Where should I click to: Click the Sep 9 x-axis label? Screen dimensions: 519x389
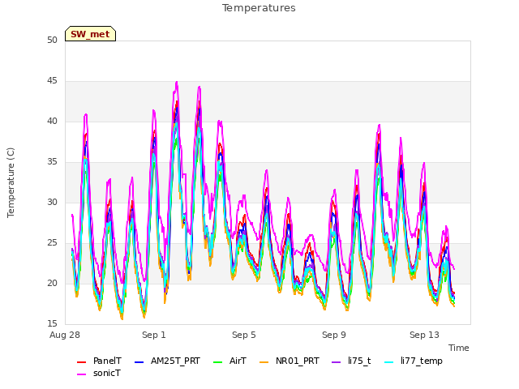(334, 335)
